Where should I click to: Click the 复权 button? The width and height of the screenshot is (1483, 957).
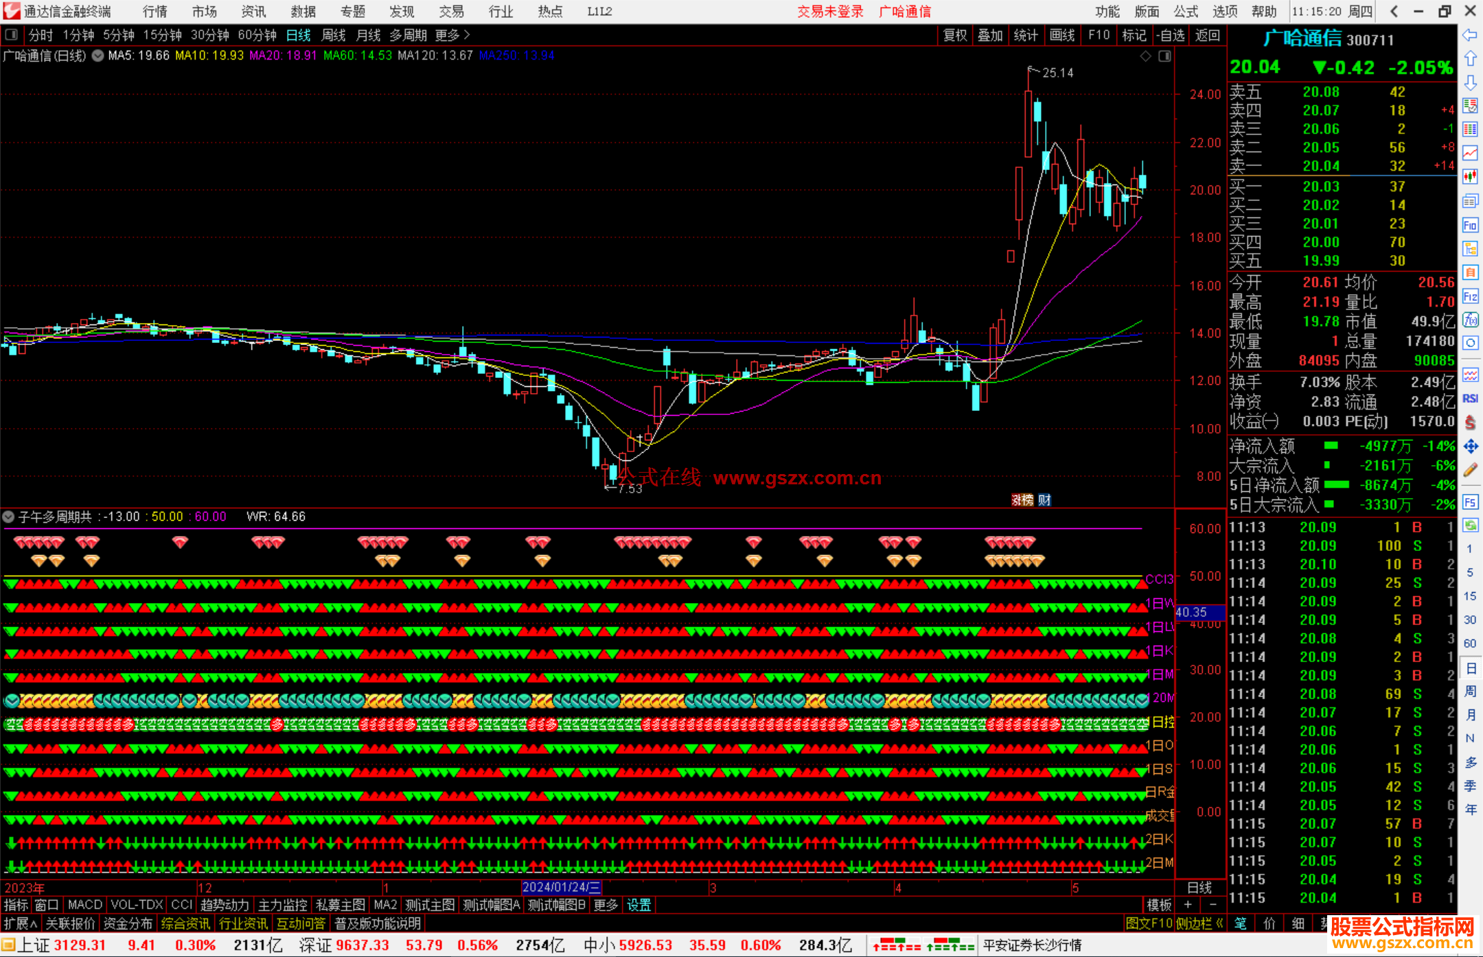coord(955,35)
